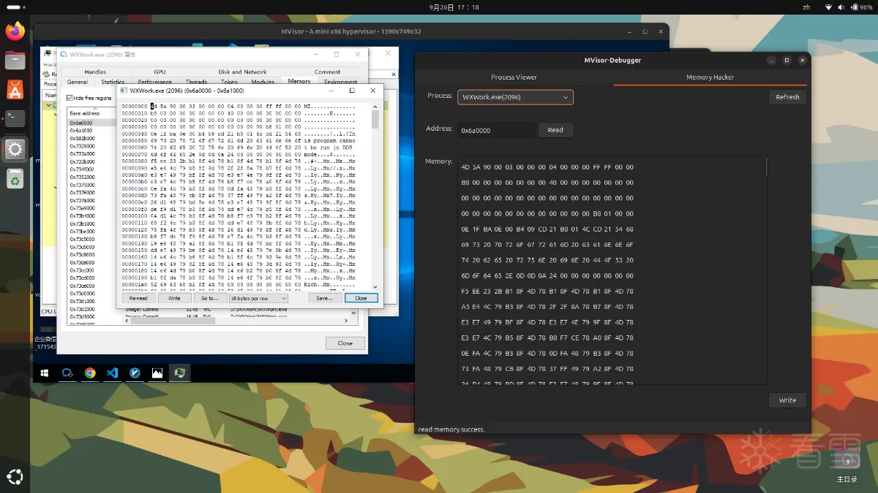Click the hex viewer scrollbar down arrow
This screenshot has width=878, height=493.
tap(375, 287)
